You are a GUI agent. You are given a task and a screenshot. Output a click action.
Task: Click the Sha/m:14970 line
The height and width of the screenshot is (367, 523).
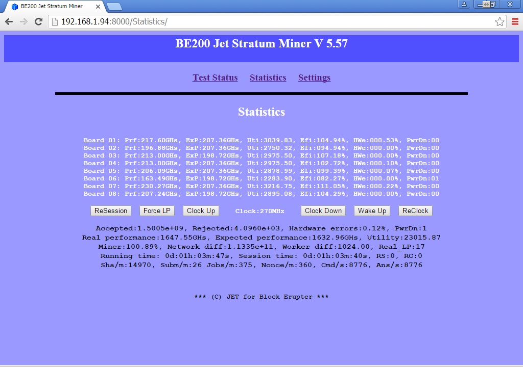pyautogui.click(x=261, y=265)
